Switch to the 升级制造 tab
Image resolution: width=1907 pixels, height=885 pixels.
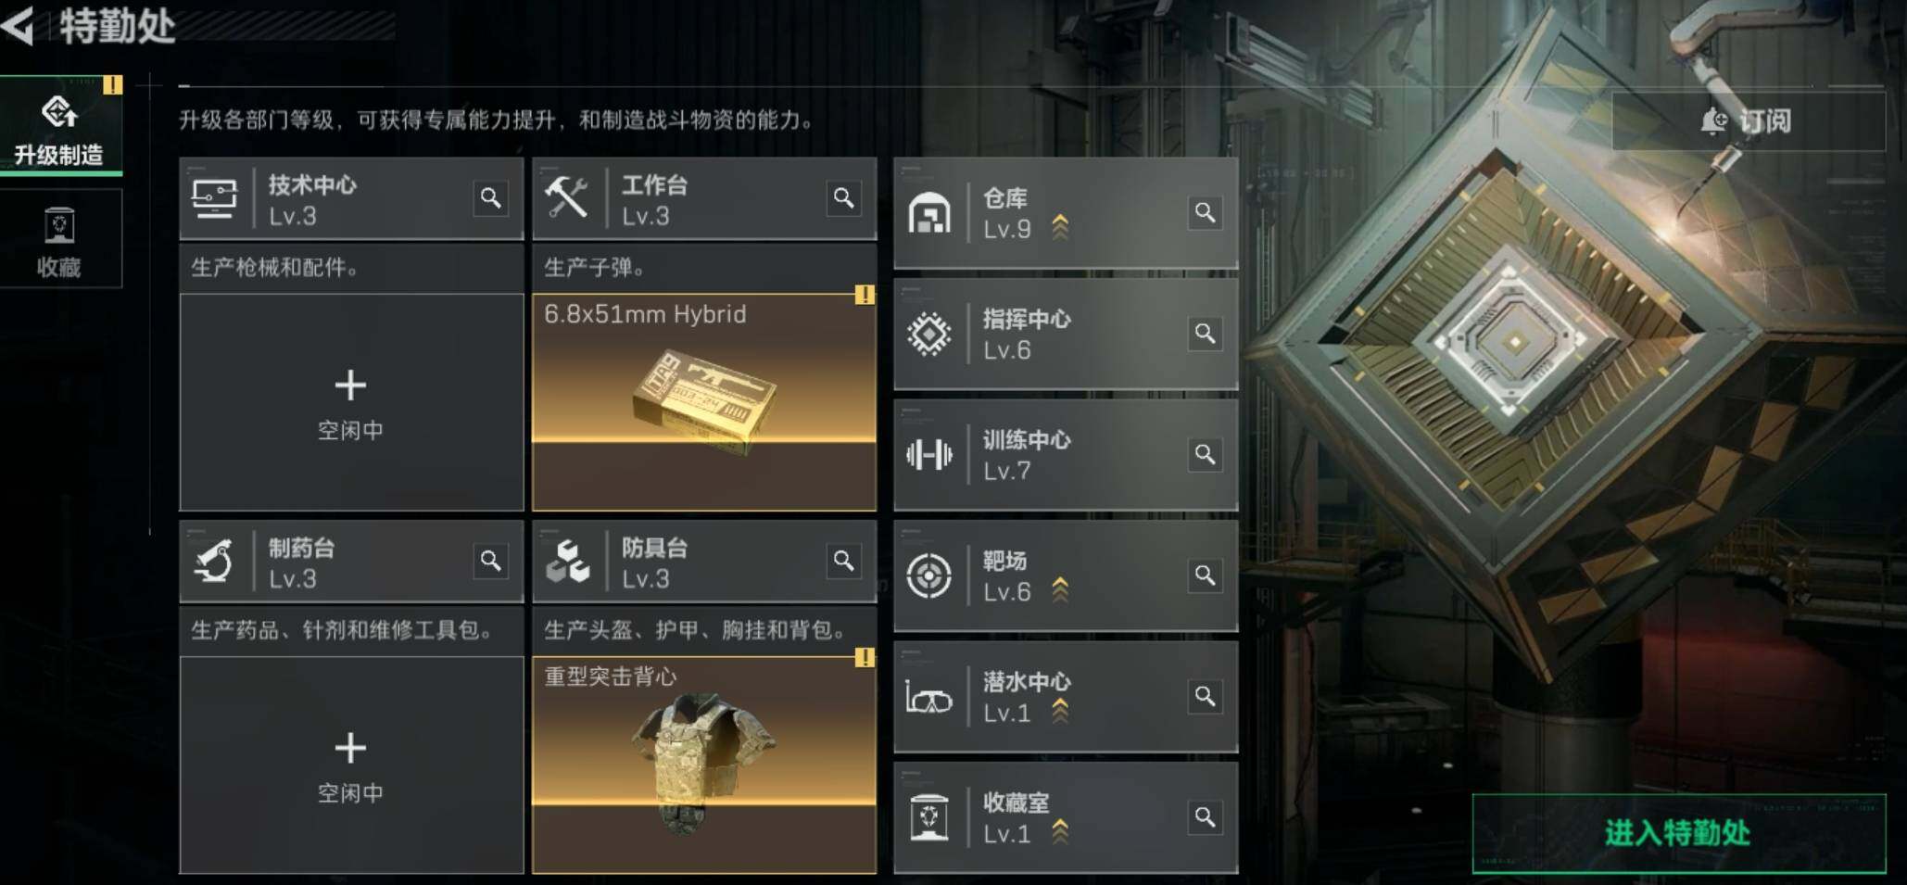pyautogui.click(x=61, y=128)
